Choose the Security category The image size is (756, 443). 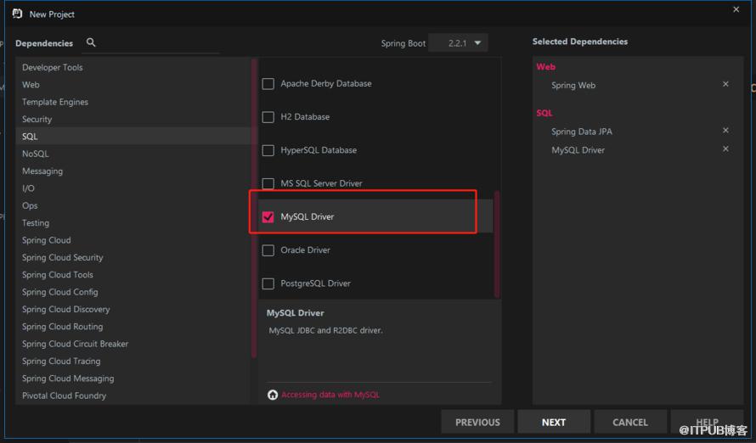click(133, 120)
